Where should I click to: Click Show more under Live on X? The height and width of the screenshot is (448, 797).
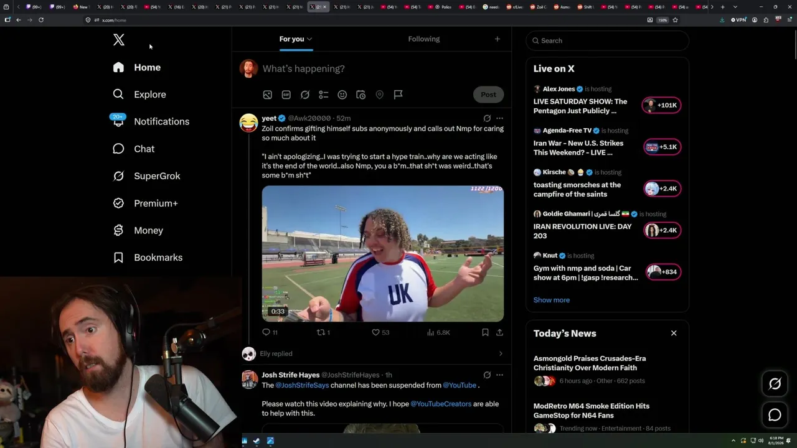coord(552,300)
